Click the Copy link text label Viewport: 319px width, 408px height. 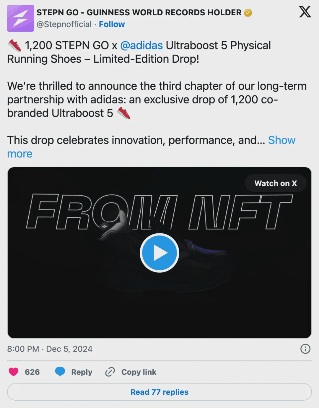pos(139,372)
